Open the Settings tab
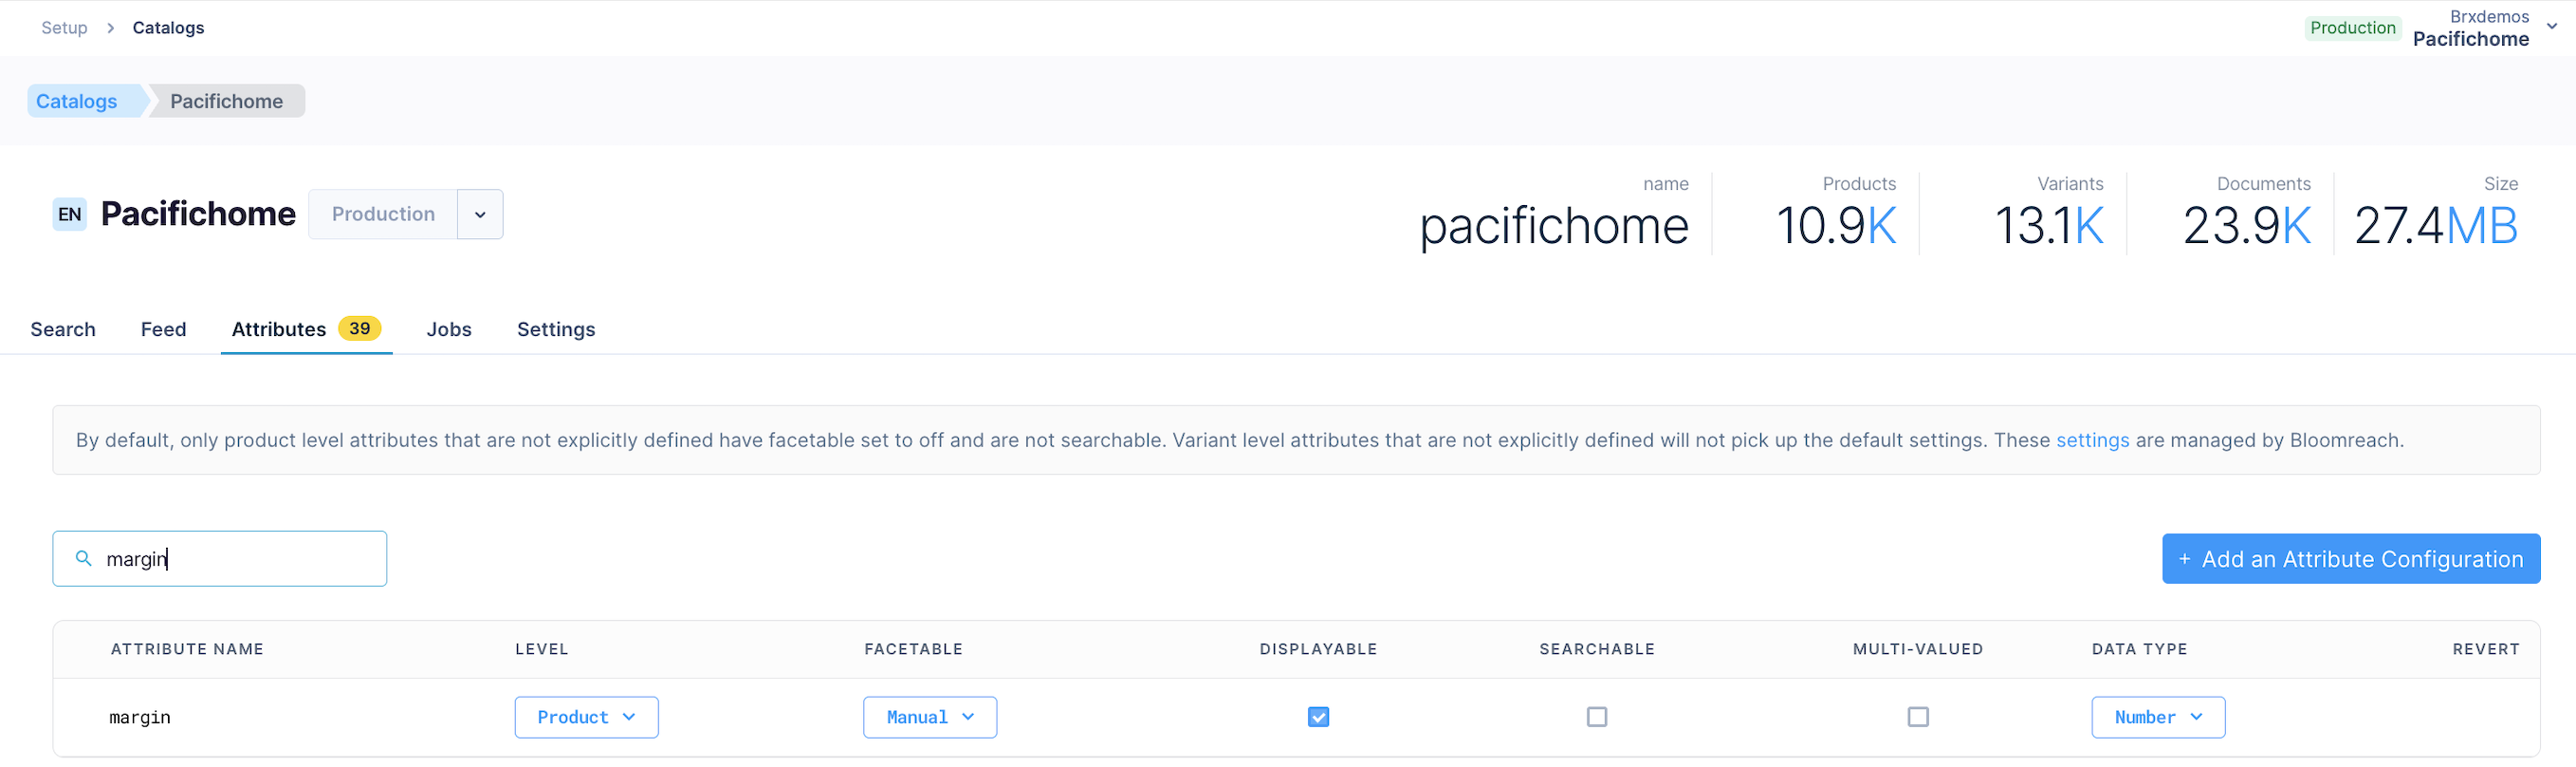Viewport: 2576px width, 767px height. (x=556, y=329)
